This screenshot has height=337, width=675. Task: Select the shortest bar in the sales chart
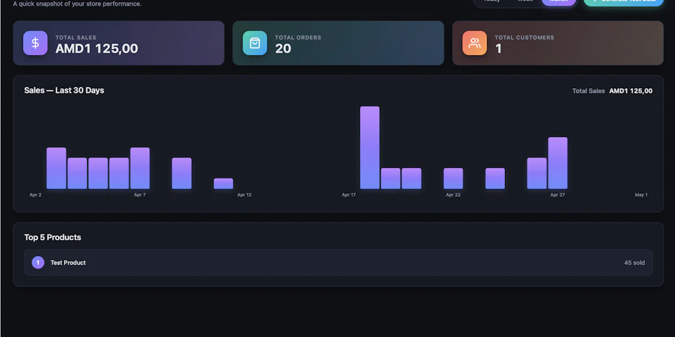pyautogui.click(x=223, y=184)
